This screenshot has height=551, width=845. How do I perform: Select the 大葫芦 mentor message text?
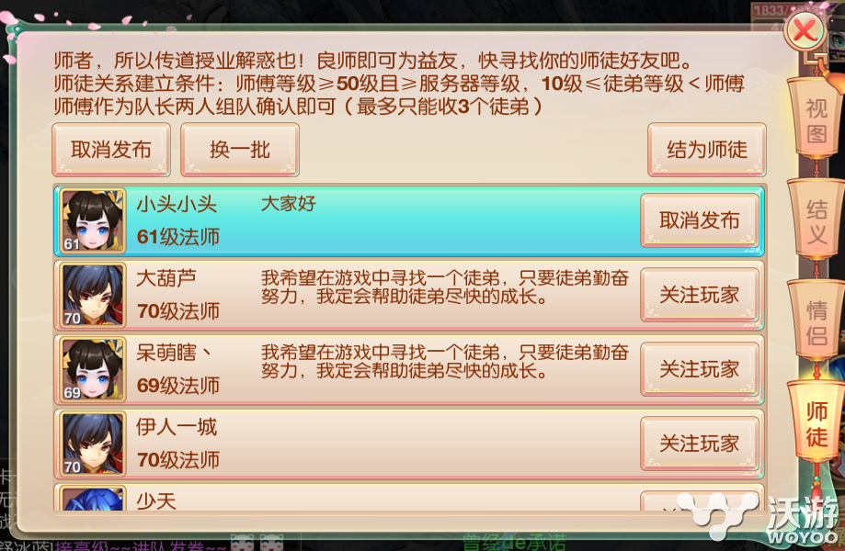click(x=445, y=287)
